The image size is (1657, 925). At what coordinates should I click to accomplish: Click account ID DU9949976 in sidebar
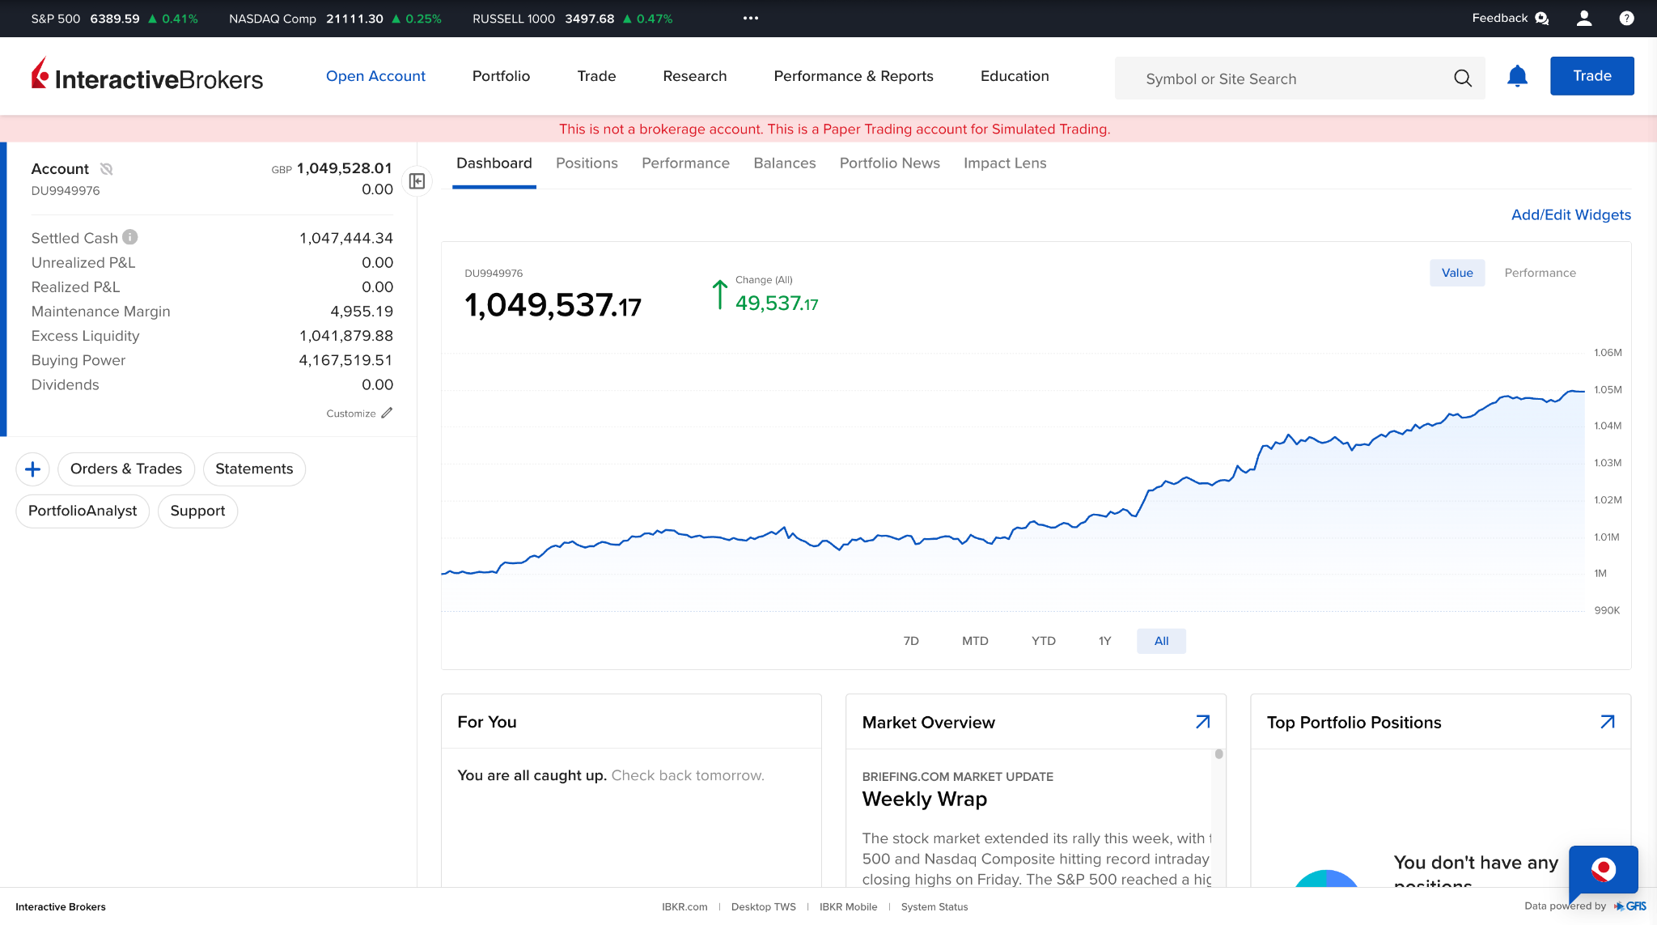click(x=66, y=191)
